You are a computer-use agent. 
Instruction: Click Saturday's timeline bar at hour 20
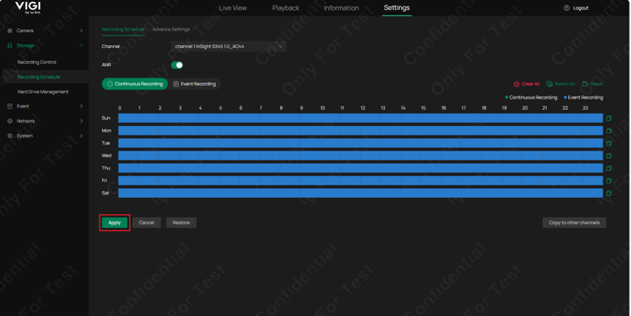tap(533, 193)
